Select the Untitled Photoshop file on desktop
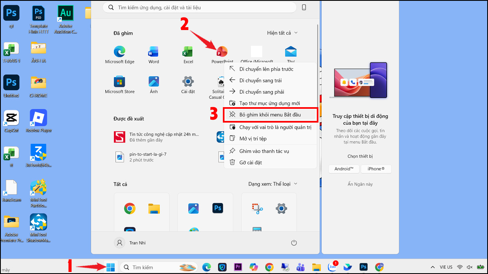Screen dimensions: 488x274 (x=11, y=86)
